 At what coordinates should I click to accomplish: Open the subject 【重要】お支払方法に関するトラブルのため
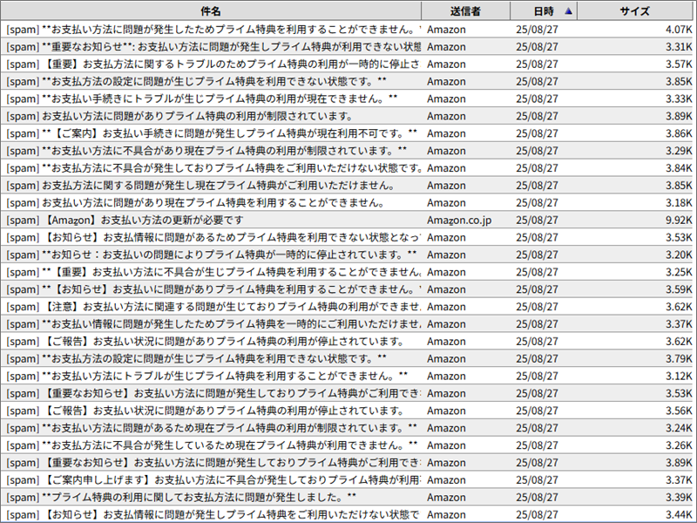[x=213, y=64]
